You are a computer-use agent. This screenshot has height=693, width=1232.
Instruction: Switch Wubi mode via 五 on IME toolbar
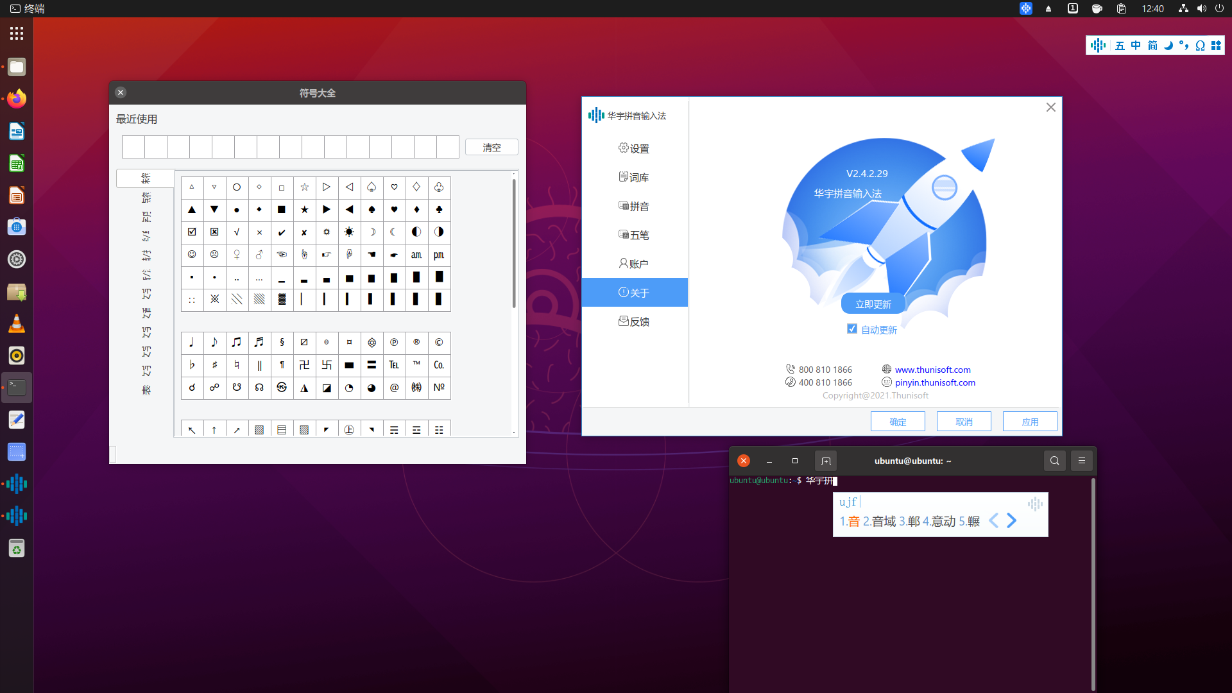[x=1120, y=46]
